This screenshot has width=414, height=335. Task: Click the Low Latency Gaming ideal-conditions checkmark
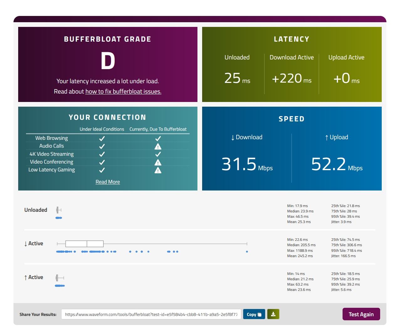click(102, 170)
